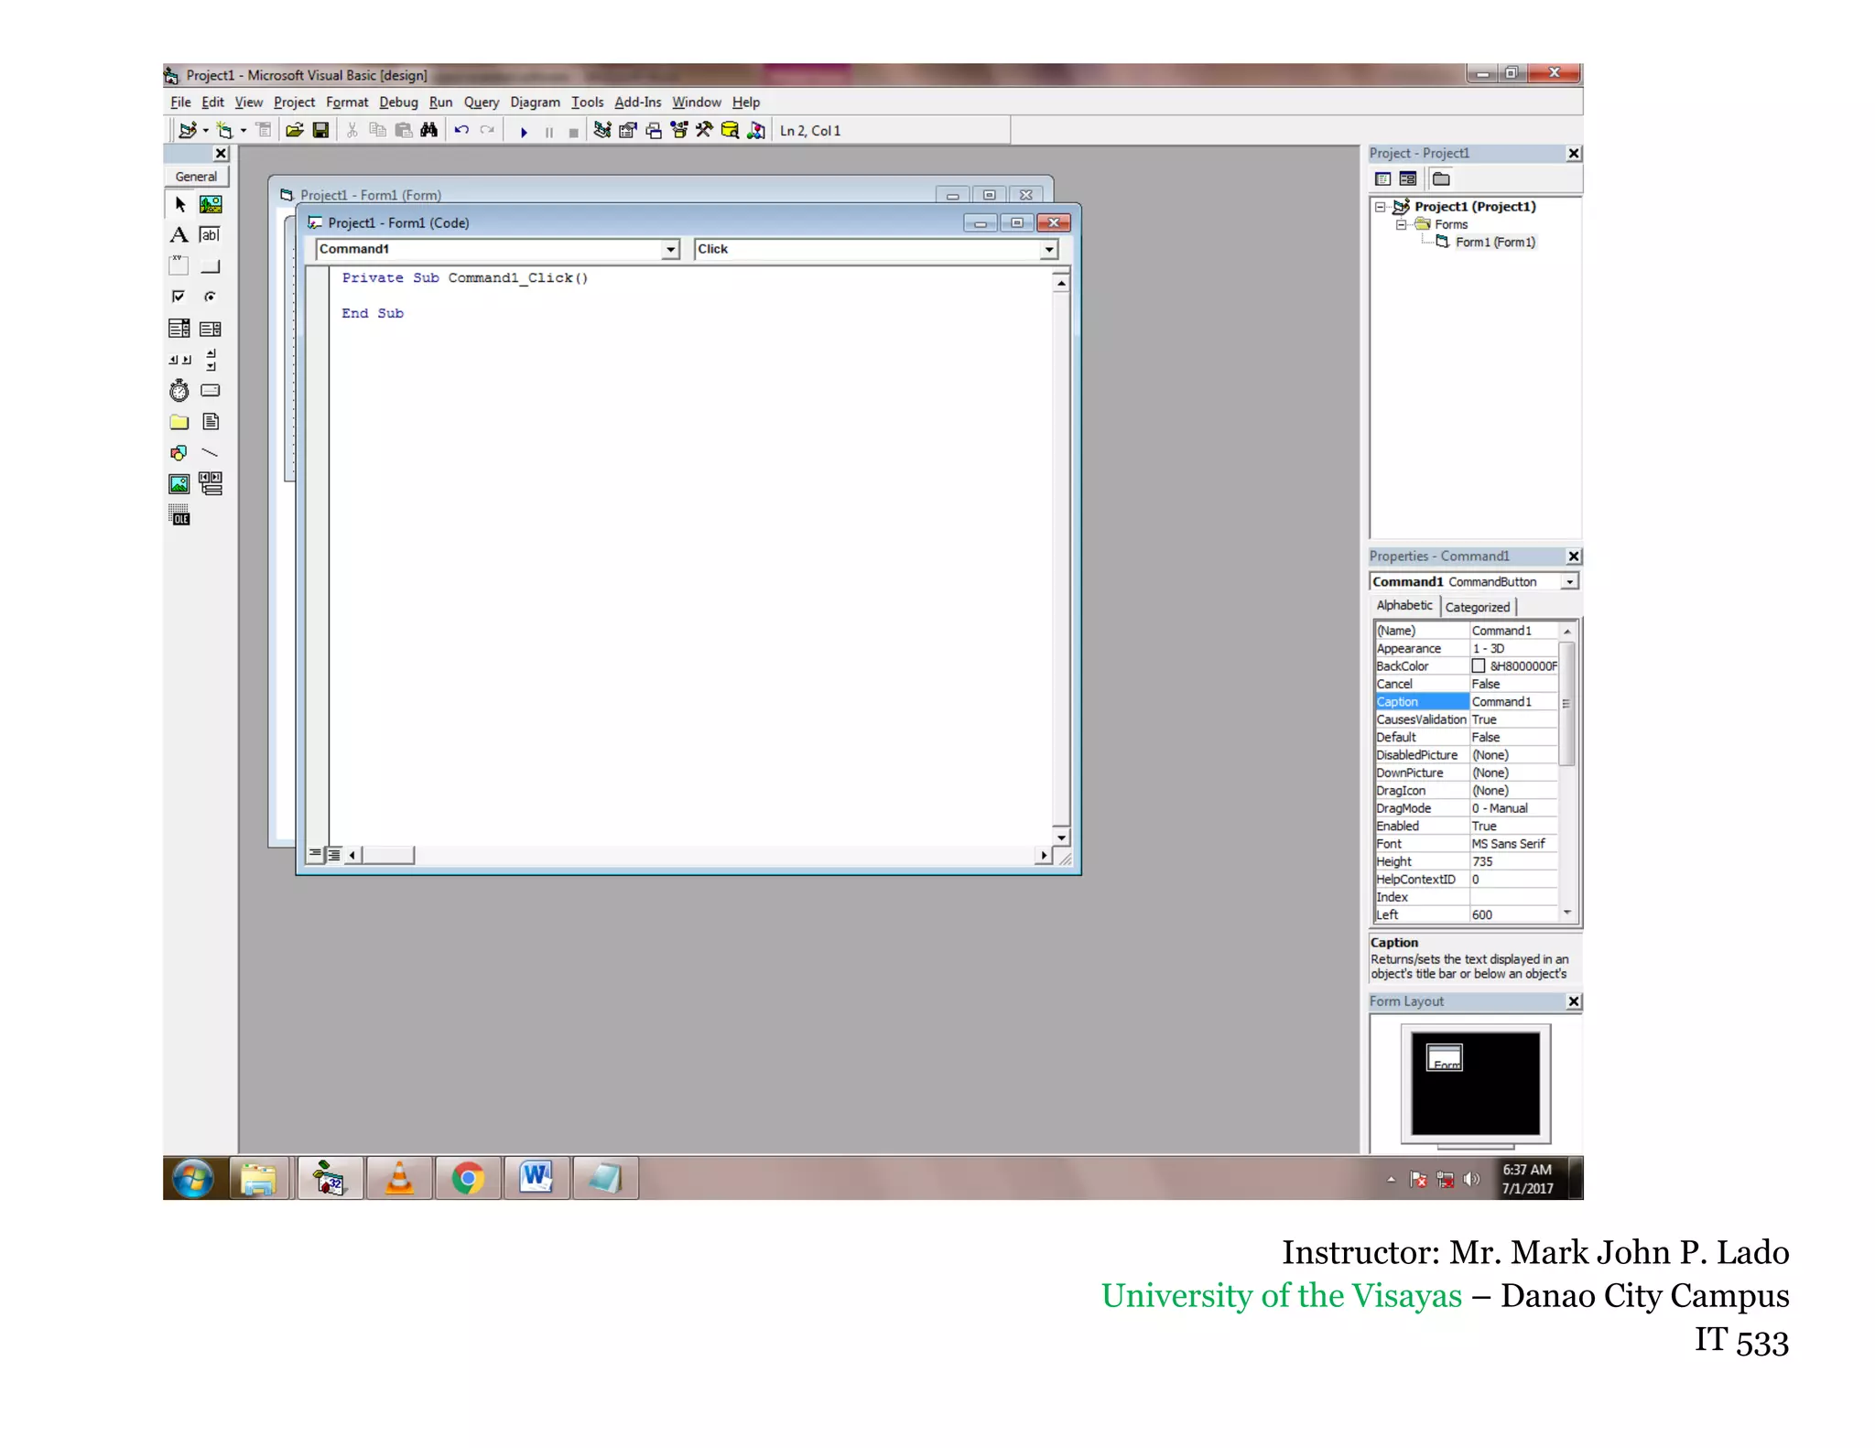Screen dimensions: 1875x1448
Task: Select the DriveListBox control tool
Action: click(x=211, y=391)
